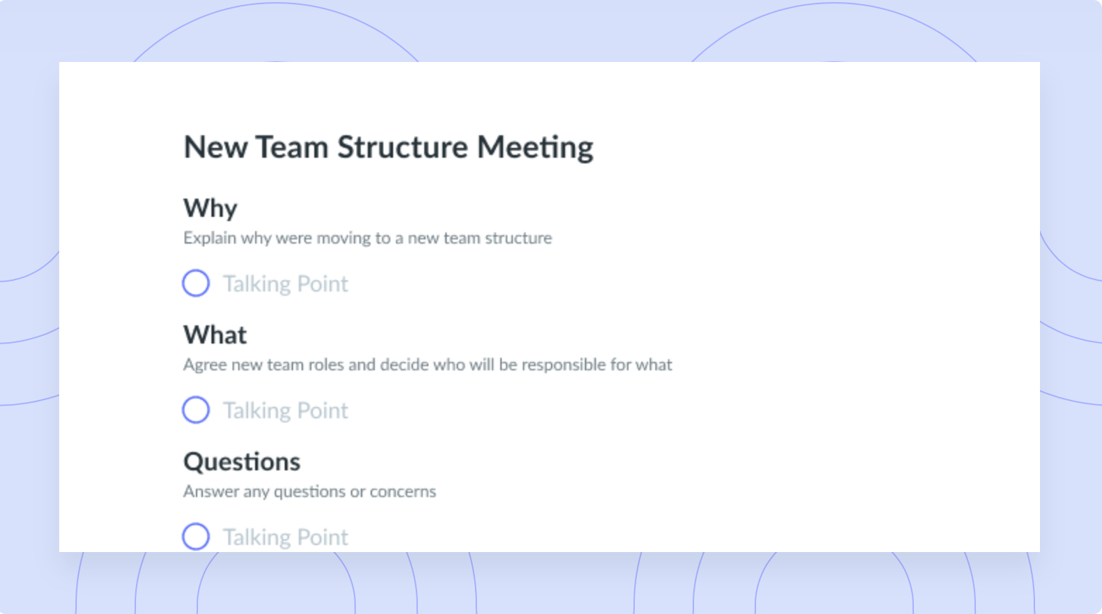1102x614 pixels.
Task: Check the Talking Point circle under What
Action: click(196, 410)
